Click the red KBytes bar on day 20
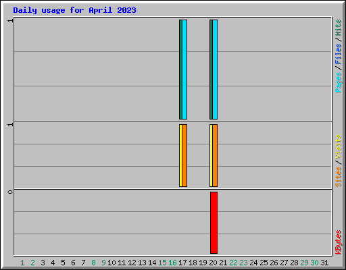This screenshot has width=346, height=270. [x=214, y=223]
